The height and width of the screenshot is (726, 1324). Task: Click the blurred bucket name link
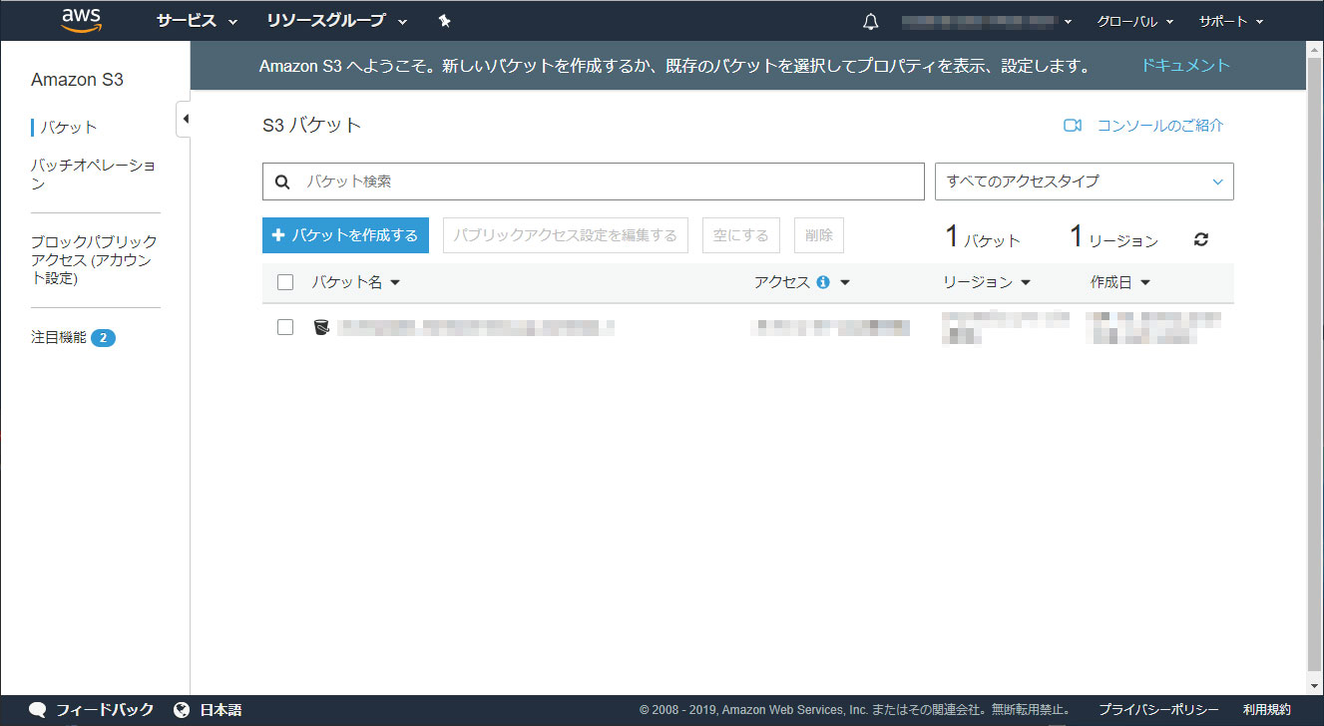pos(474,327)
